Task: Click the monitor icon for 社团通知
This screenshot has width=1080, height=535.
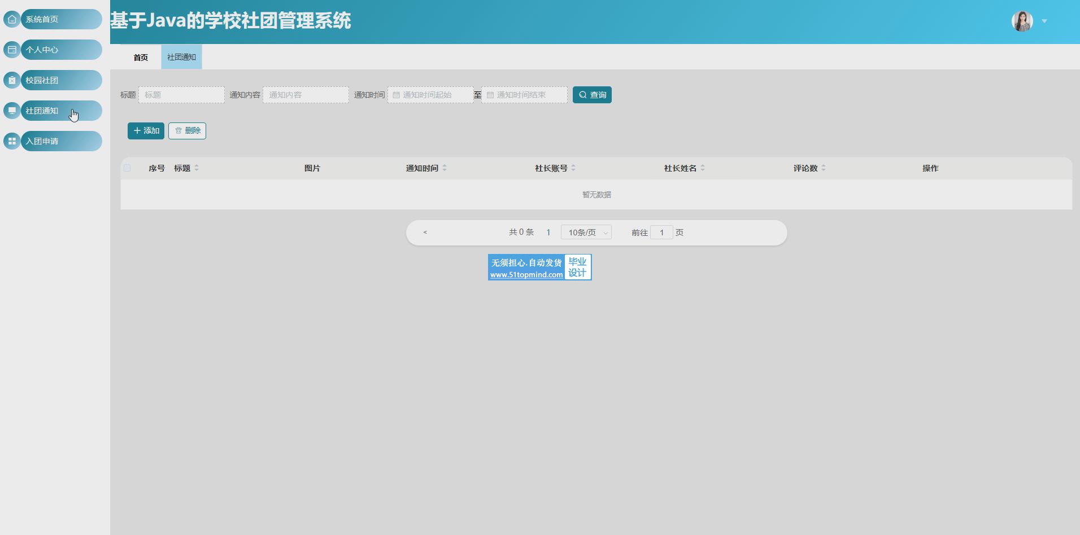Action: pos(12,111)
